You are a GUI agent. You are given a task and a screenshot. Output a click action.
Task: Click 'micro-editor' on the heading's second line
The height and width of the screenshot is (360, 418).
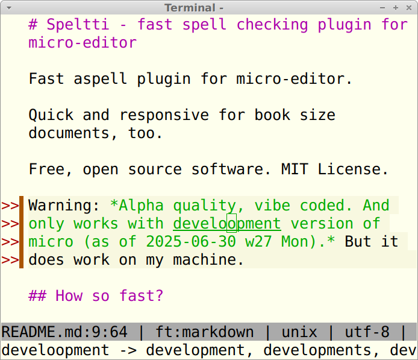83,43
